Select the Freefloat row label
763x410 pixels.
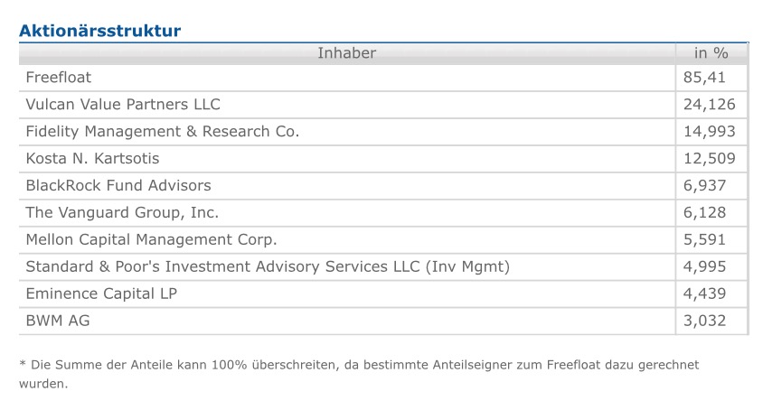(59, 78)
